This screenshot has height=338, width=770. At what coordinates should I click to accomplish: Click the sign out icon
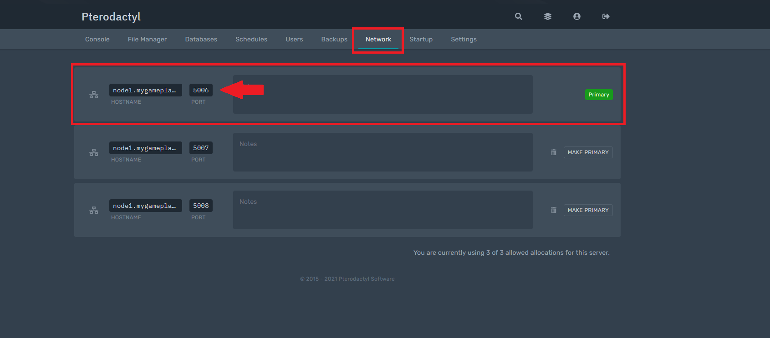point(606,16)
